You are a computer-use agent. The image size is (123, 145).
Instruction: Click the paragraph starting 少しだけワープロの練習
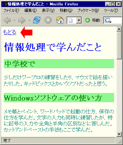(58, 81)
